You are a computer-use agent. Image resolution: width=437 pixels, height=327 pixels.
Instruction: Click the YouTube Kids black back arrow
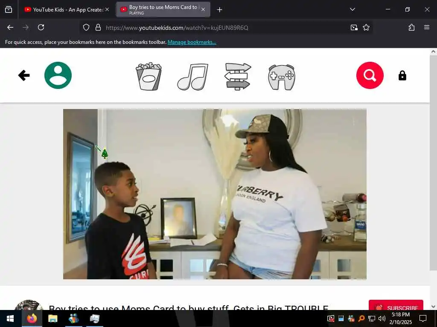point(24,75)
